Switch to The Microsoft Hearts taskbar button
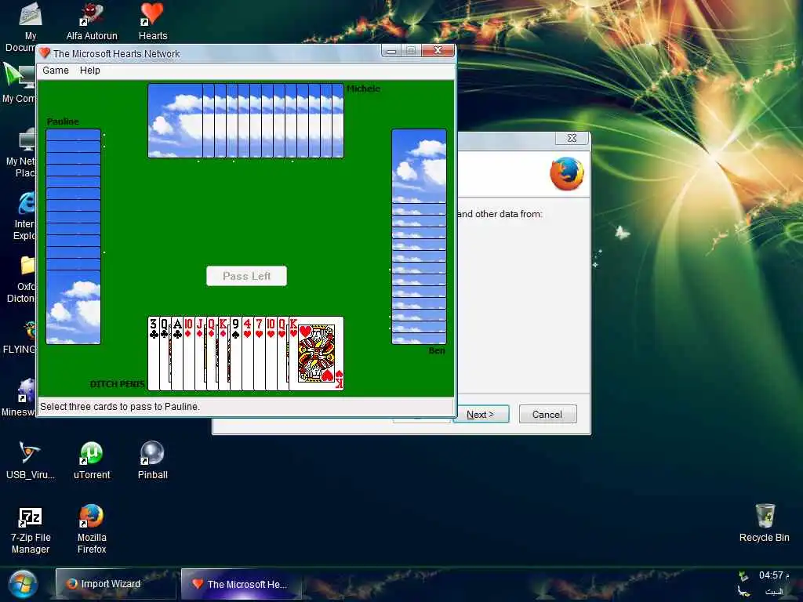803x602 pixels. pyautogui.click(x=242, y=584)
